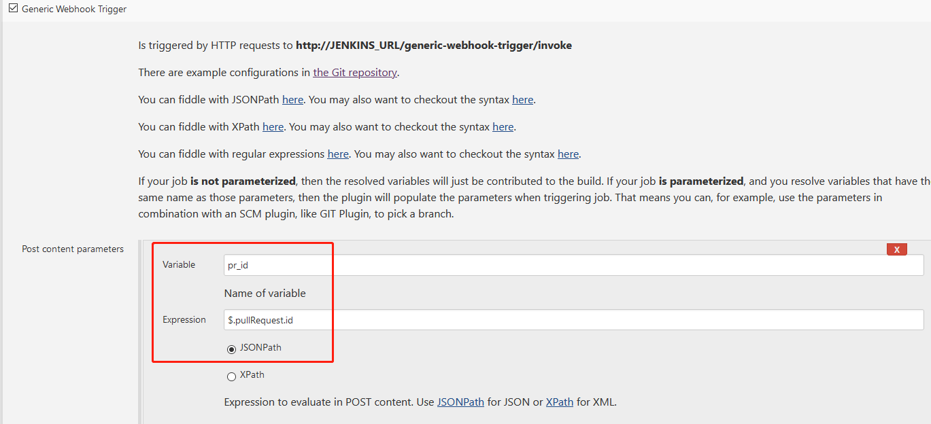The width and height of the screenshot is (931, 424).
Task: Click the 'Name of variable' description text
Action: click(x=265, y=293)
